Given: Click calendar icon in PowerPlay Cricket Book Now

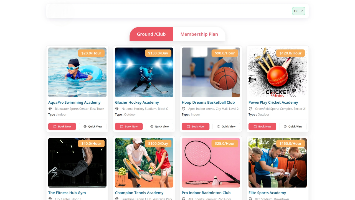Looking at the screenshot, I should tap(255, 126).
